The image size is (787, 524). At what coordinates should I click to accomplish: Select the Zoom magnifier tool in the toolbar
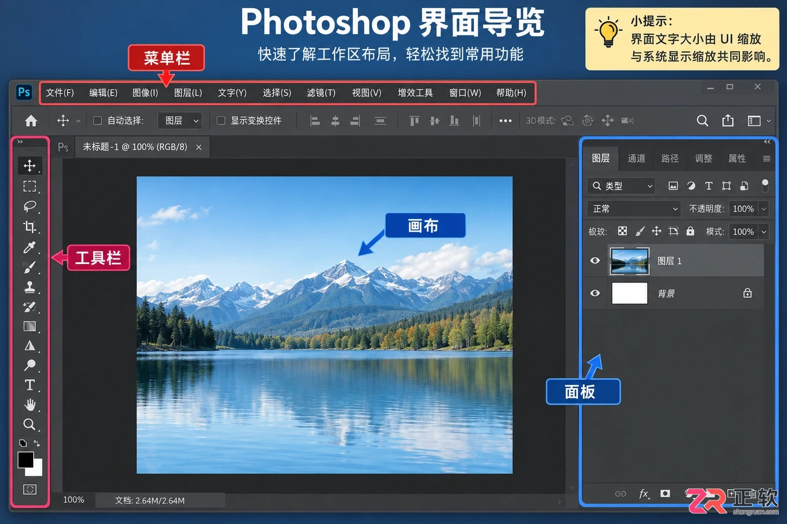(x=30, y=424)
